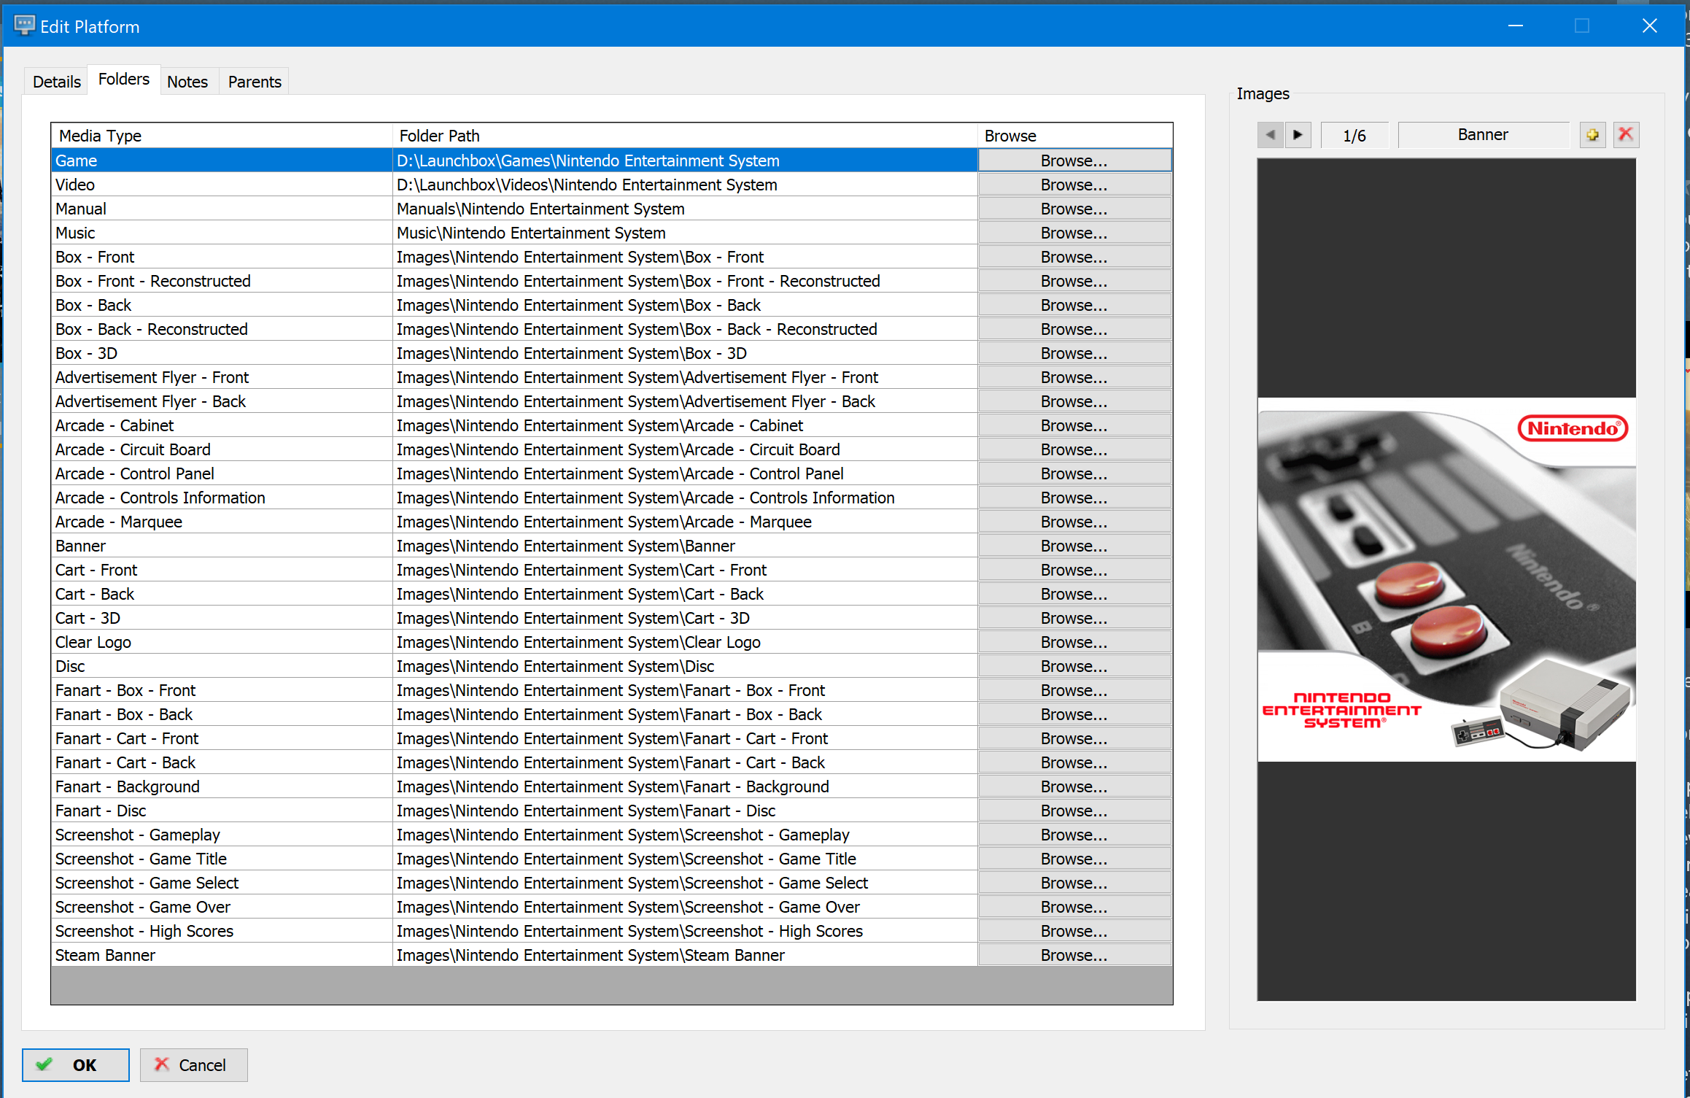The width and height of the screenshot is (1690, 1098).
Task: Select the Screenshot - High Scores media type
Action: [x=222, y=931]
